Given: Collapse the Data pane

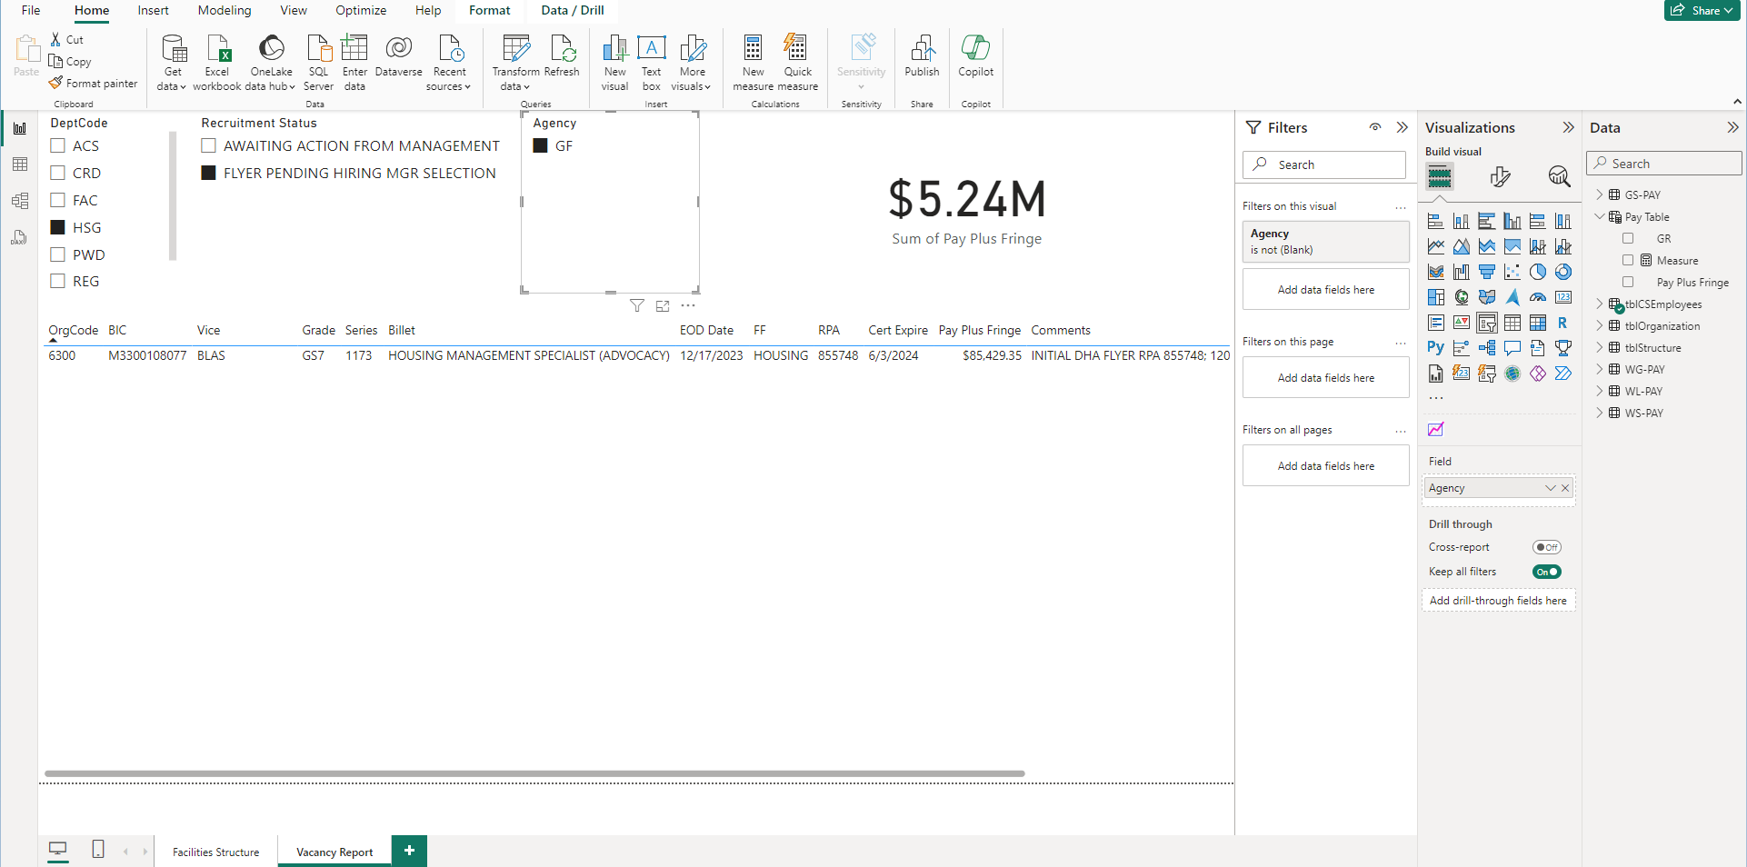Looking at the screenshot, I should tap(1732, 127).
